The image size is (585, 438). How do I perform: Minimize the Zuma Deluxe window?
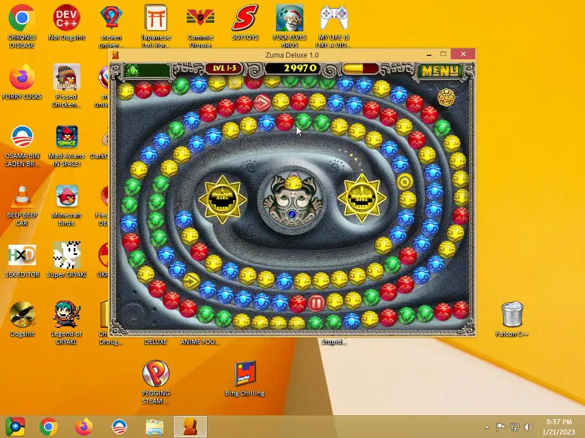[x=429, y=54]
